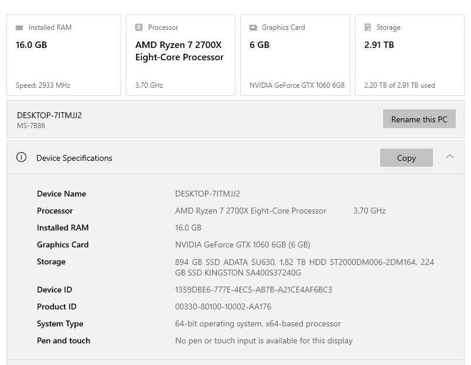Click the Storage drive icon
This screenshot has height=365, width=471.
click(368, 27)
